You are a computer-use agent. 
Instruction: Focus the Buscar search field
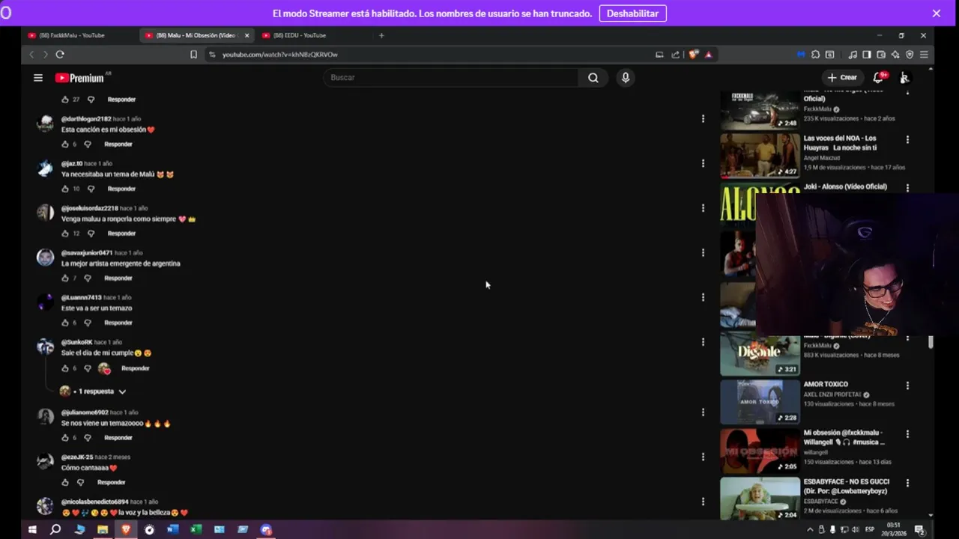(451, 78)
